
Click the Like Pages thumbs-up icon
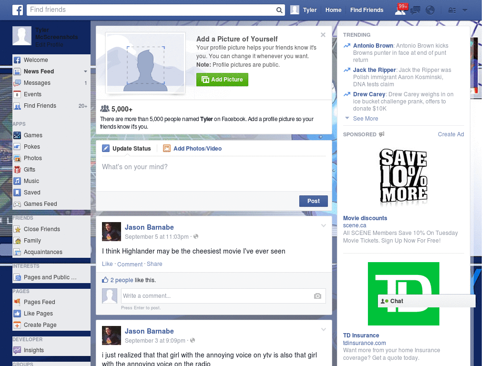point(17,314)
